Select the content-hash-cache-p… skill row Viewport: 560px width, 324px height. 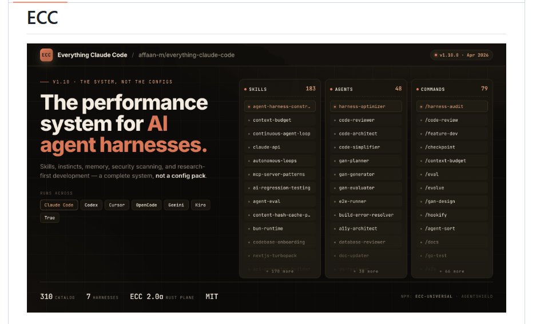point(280,215)
